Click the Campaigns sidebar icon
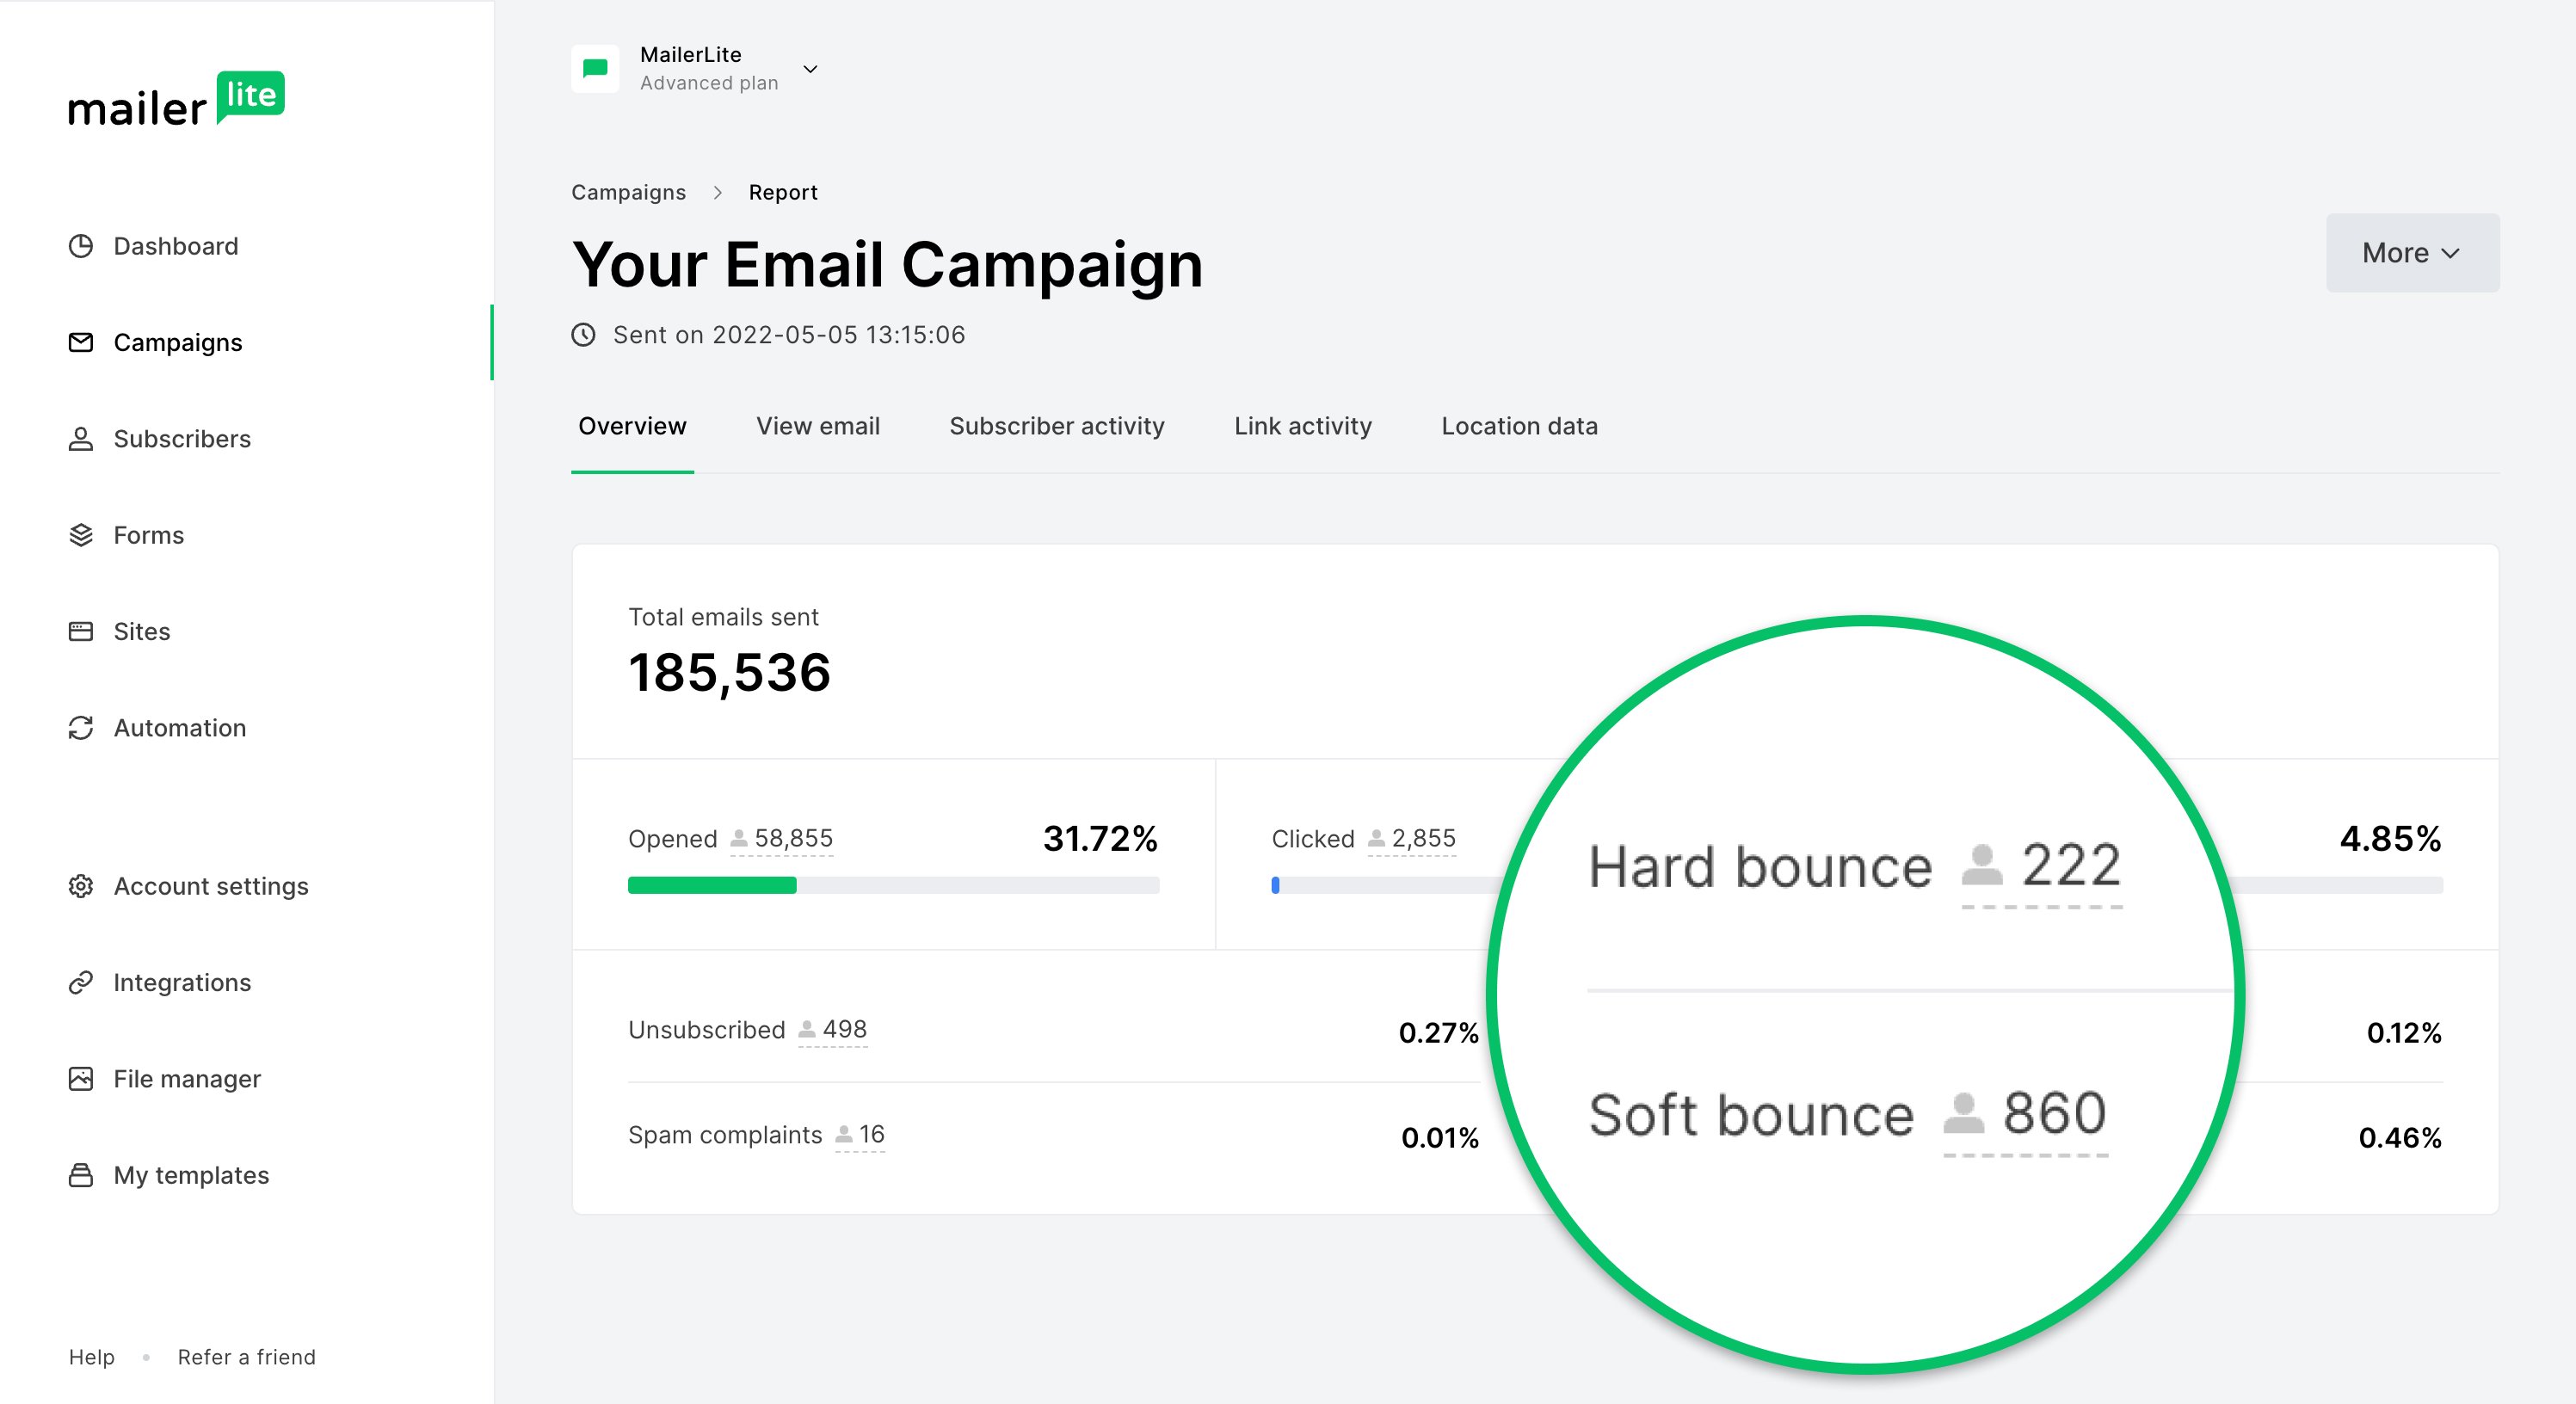Viewport: 2576px width, 1404px height. [79, 342]
